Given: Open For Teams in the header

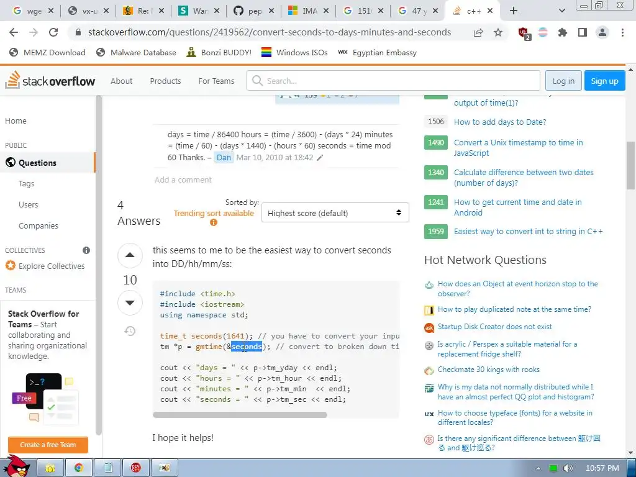Looking at the screenshot, I should click(x=216, y=81).
